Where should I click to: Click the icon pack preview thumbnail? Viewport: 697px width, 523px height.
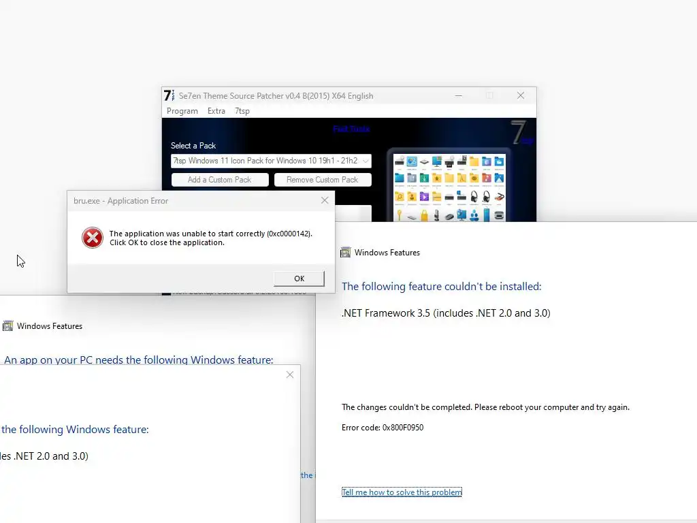tap(449, 187)
